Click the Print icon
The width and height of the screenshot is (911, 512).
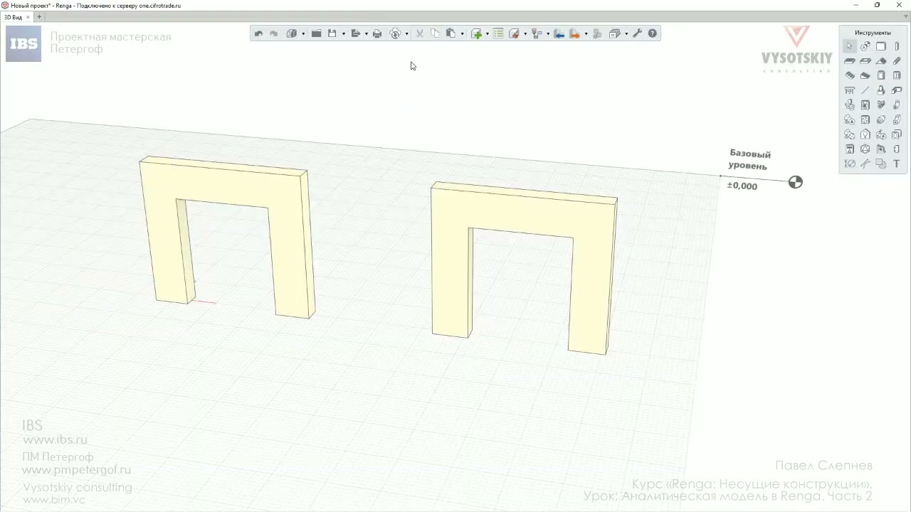377,33
